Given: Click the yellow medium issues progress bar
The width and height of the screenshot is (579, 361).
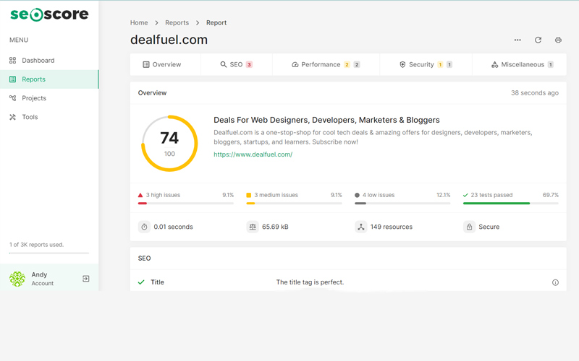Looking at the screenshot, I should pyautogui.click(x=295, y=203).
